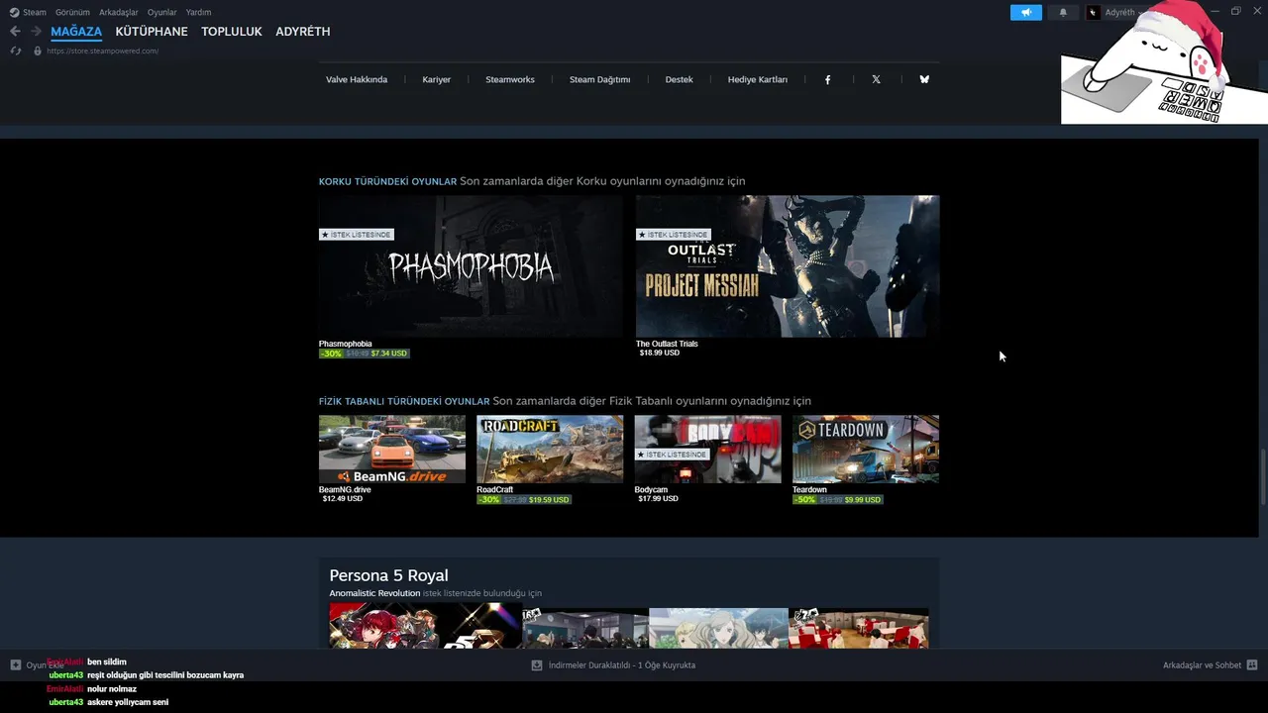1268x713 pixels.
Task: Open İndirmeler Duraklatıldı download status
Action: tap(621, 665)
